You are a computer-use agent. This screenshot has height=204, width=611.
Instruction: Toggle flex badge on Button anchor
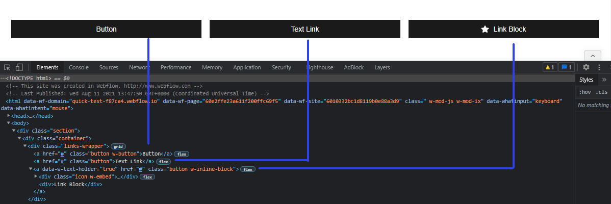coord(181,154)
